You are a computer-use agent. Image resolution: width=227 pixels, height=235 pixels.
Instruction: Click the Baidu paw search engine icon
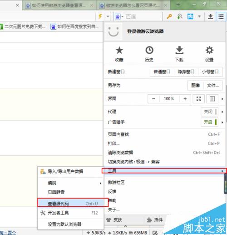tap(118, 16)
